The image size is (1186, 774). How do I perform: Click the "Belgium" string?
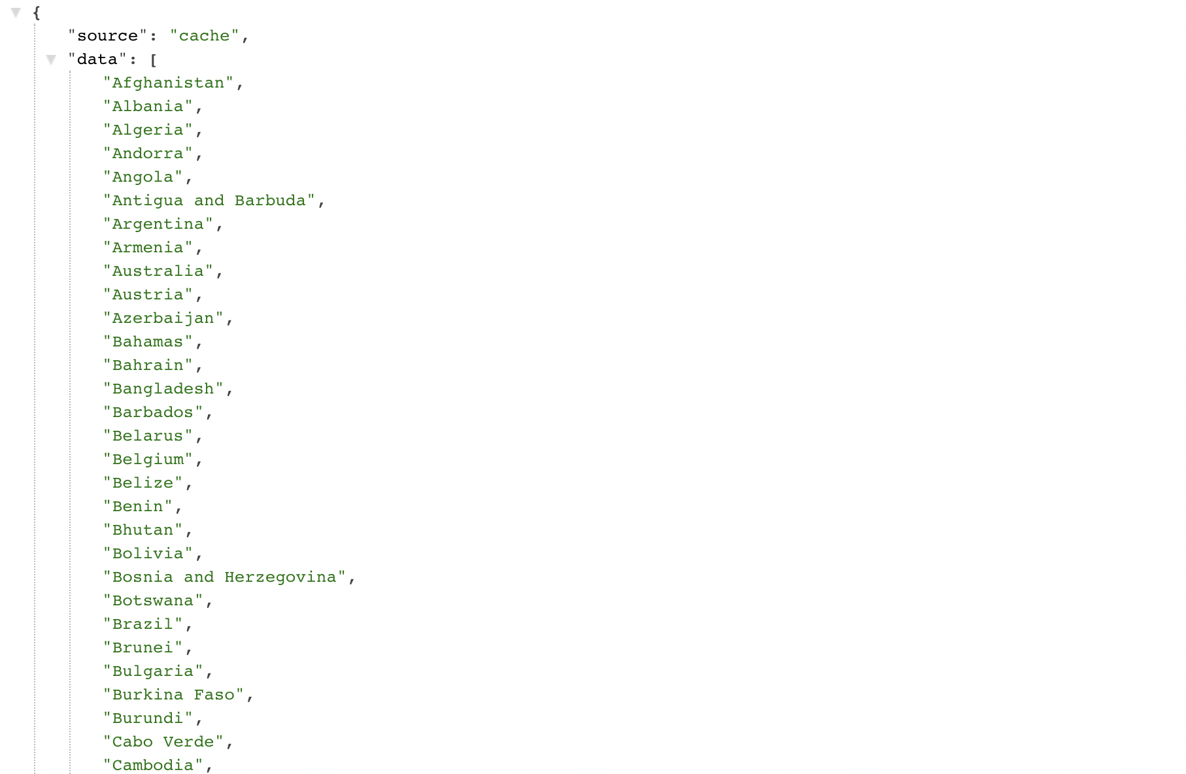tap(148, 460)
